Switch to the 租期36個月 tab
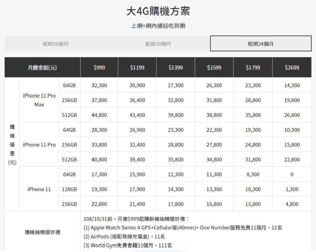Image resolution: width=316 pixels, height=252 pixels. tap(56, 44)
